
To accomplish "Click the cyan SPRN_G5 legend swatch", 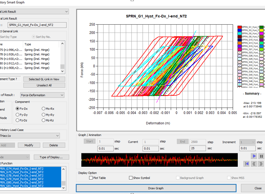I will point(239,33).
